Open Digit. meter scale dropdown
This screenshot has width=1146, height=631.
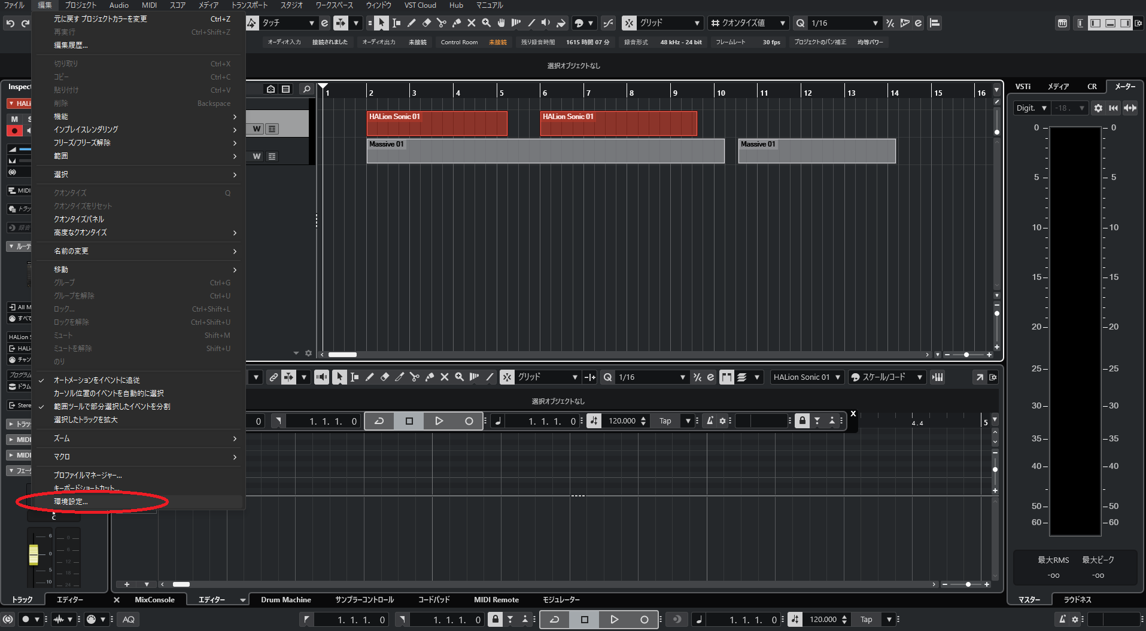click(1032, 108)
